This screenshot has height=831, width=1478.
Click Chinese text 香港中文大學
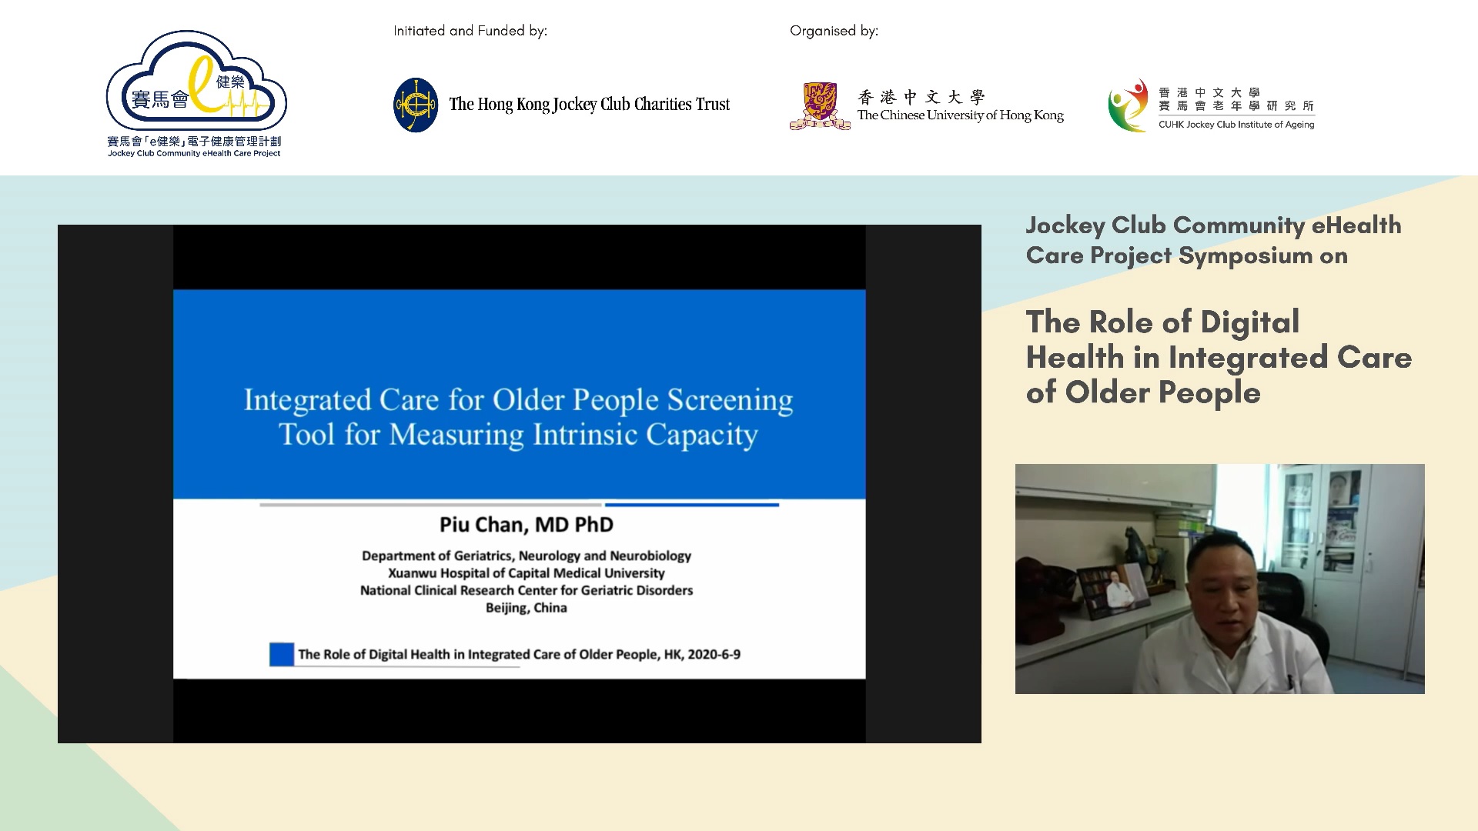(921, 97)
